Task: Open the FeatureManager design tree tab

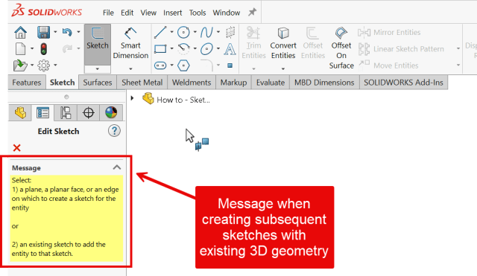Action: click(20, 112)
